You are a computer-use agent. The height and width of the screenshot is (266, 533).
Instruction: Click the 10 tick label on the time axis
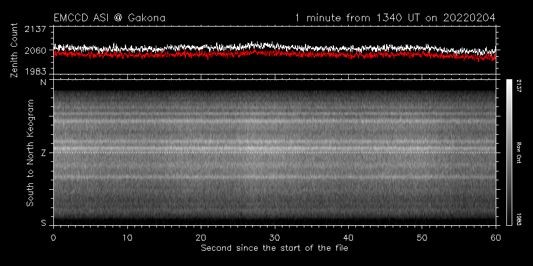pyautogui.click(x=127, y=237)
